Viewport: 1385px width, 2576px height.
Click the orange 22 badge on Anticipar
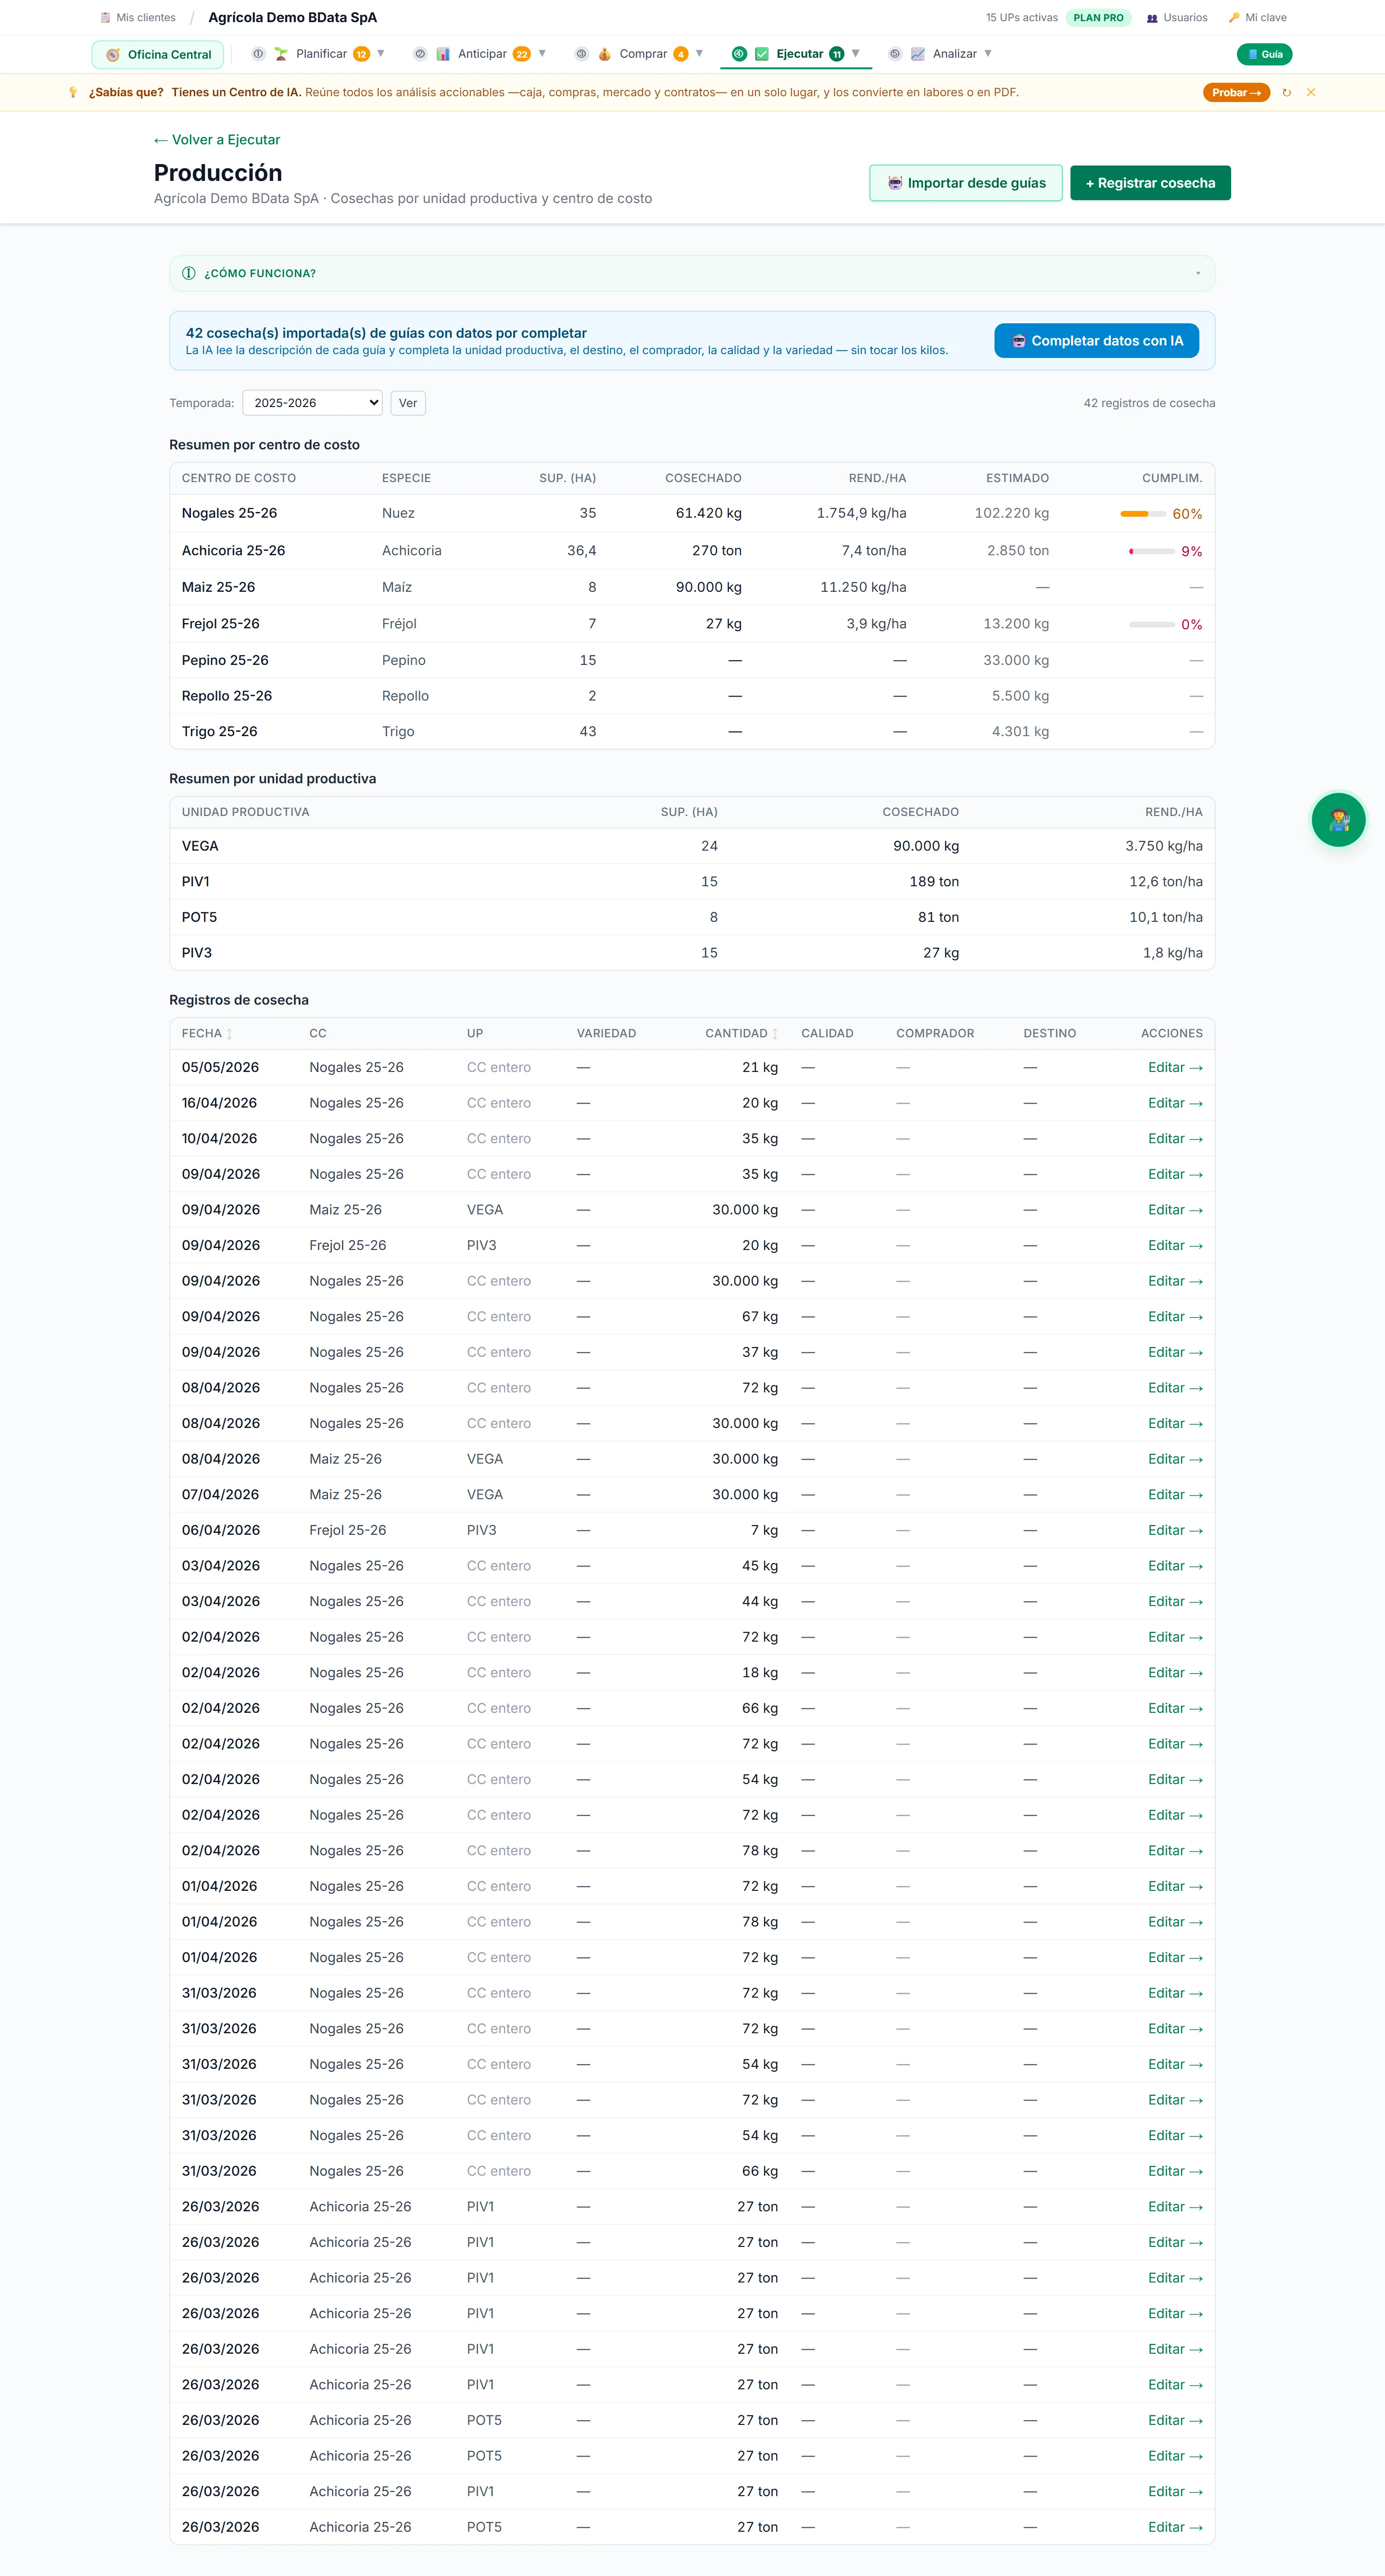522,54
